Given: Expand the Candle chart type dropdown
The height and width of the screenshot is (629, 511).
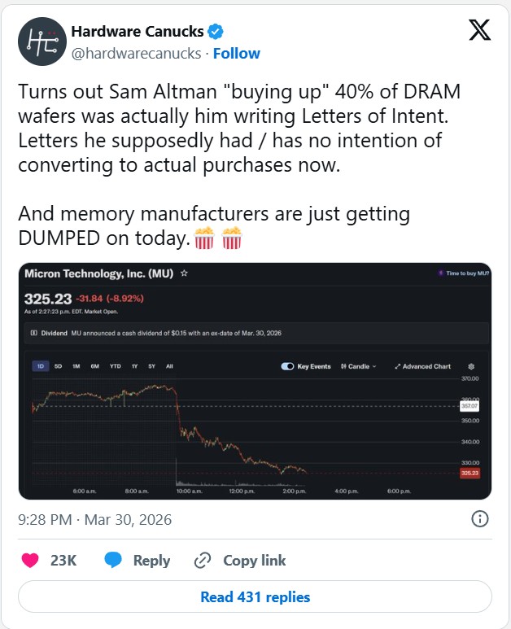Looking at the screenshot, I should tap(359, 367).
